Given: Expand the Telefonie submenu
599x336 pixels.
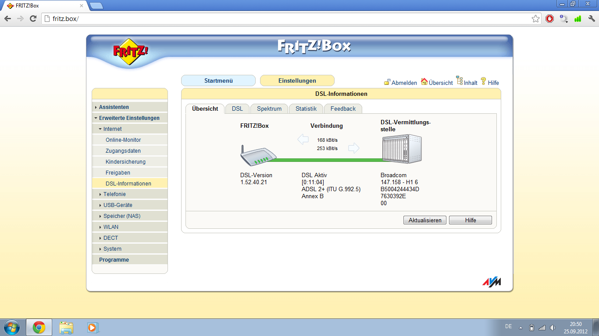Looking at the screenshot, I should [x=114, y=194].
